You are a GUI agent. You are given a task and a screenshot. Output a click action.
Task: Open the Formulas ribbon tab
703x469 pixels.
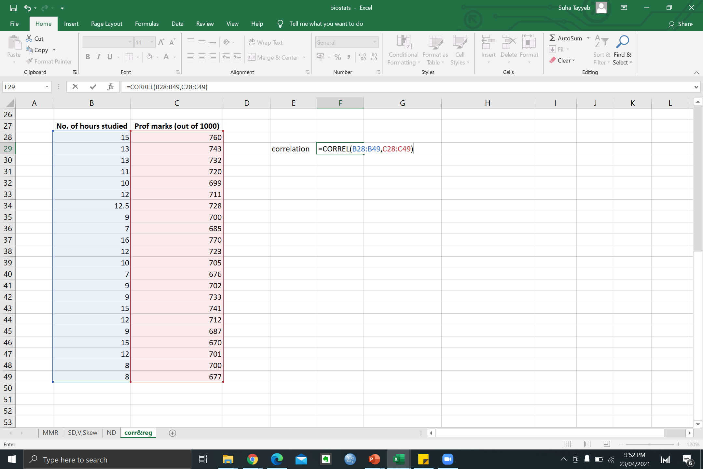click(x=147, y=24)
